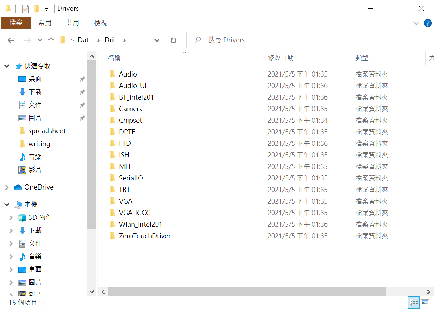
Task: Open the 檔案 menu tab
Action: tap(16, 23)
